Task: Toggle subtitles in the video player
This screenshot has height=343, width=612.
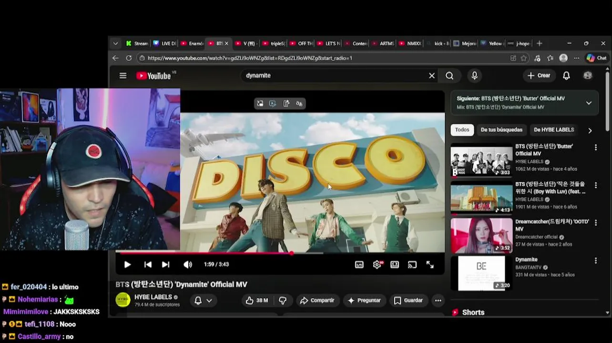Action: pos(359,265)
